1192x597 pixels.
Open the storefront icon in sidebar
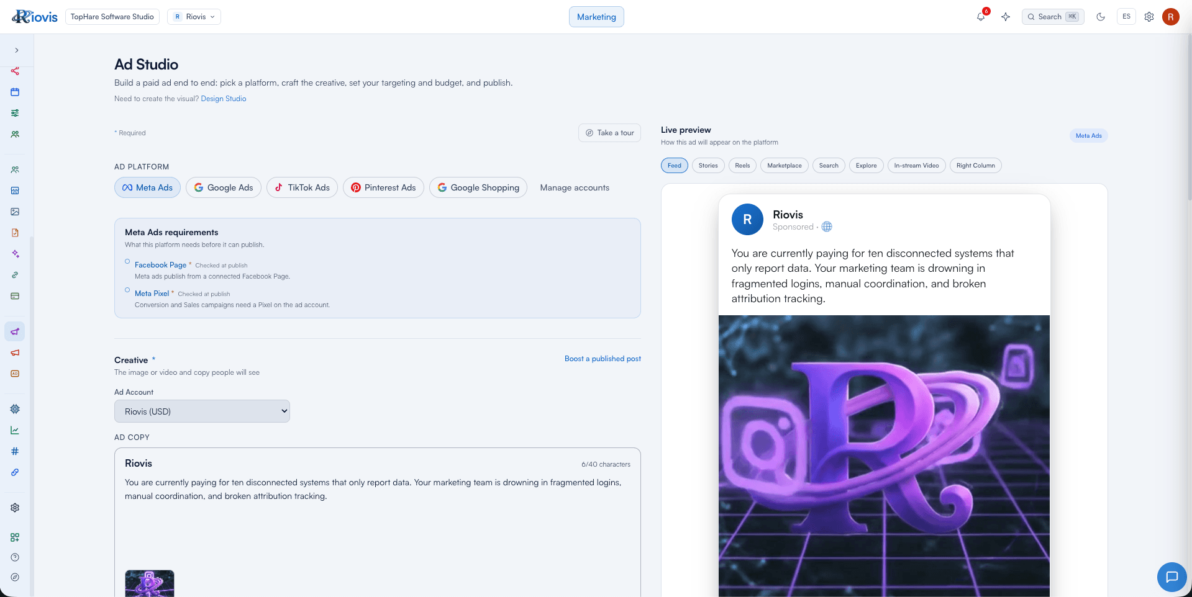[15, 191]
